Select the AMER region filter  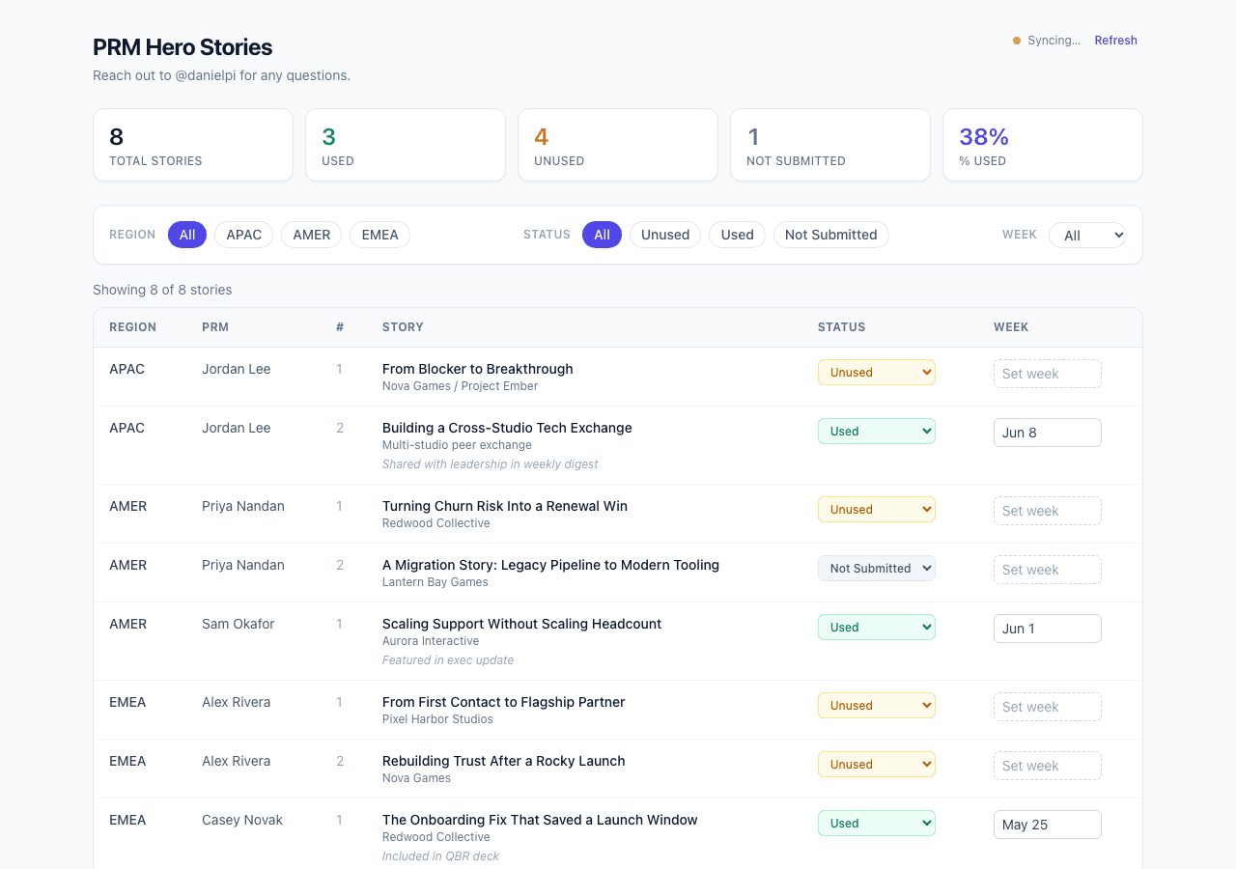(x=312, y=235)
